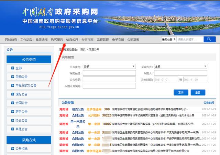Go to 网站首页 in navigation bar
Screen dimensions: 220x155
(x=11, y=40)
